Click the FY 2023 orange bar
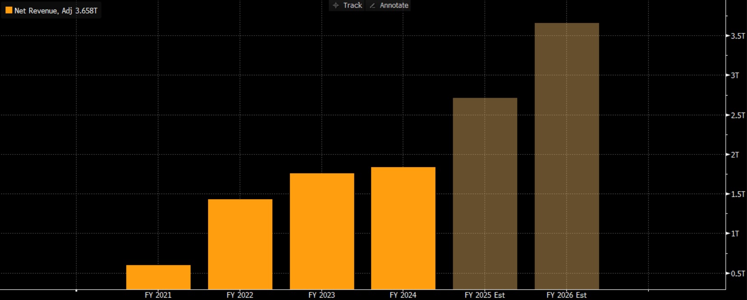747x300 pixels. [322, 231]
